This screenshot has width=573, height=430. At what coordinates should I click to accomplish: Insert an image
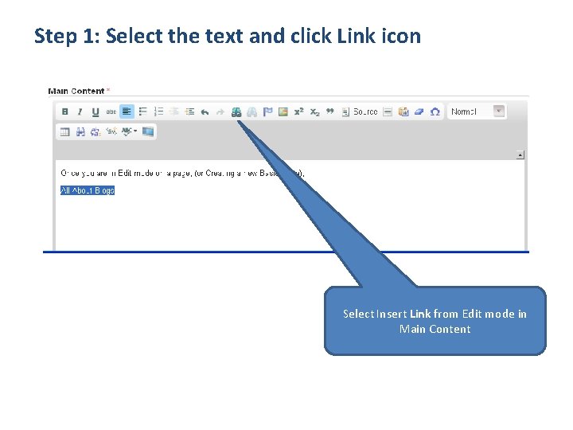[x=283, y=111]
